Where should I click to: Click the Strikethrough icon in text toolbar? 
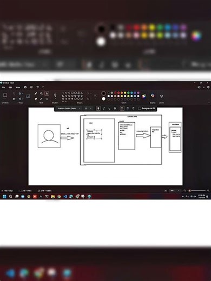(x=115, y=109)
